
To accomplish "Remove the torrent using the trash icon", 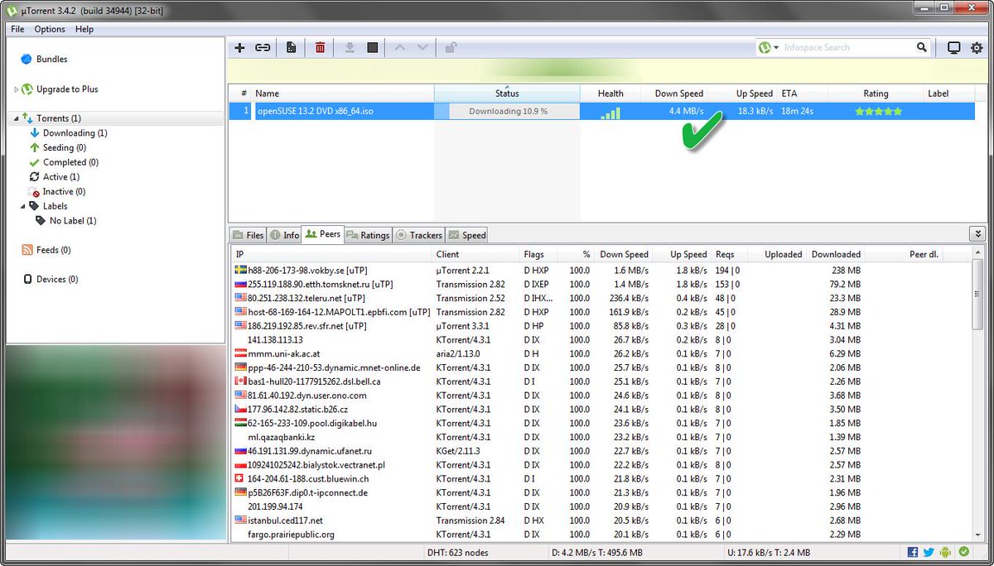I will coord(319,47).
